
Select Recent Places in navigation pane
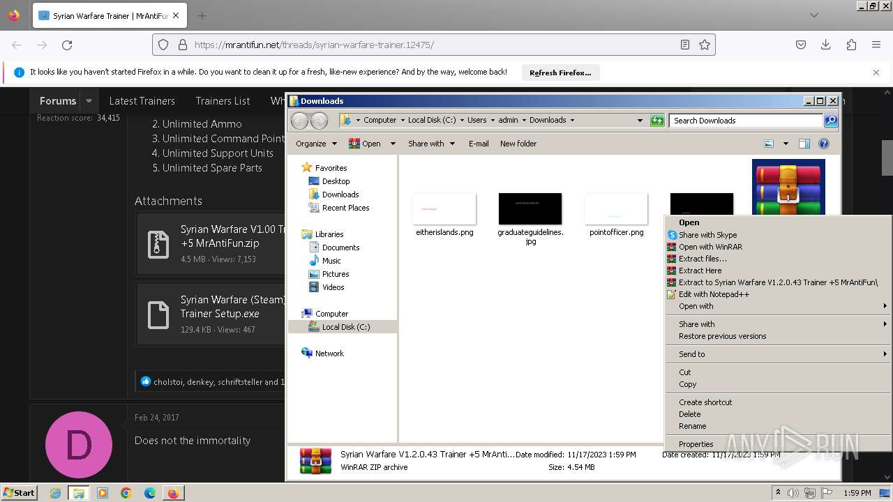345,208
